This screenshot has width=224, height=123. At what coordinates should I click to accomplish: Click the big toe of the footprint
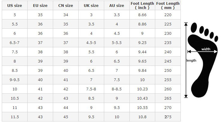click(195, 28)
